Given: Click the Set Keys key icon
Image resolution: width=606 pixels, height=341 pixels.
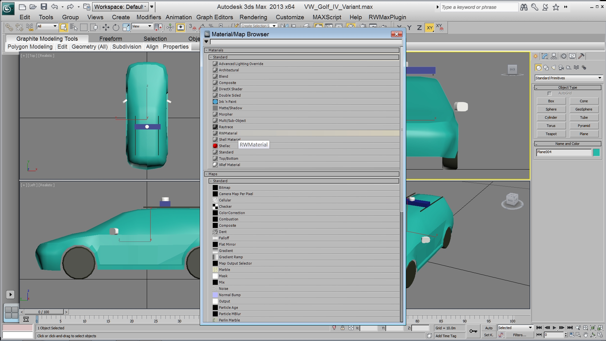Looking at the screenshot, I should (x=473, y=331).
